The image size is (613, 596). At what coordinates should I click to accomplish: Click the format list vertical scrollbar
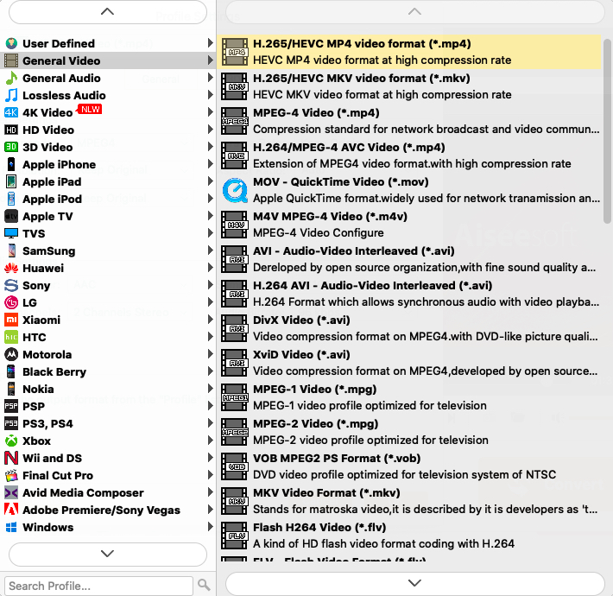click(x=607, y=131)
